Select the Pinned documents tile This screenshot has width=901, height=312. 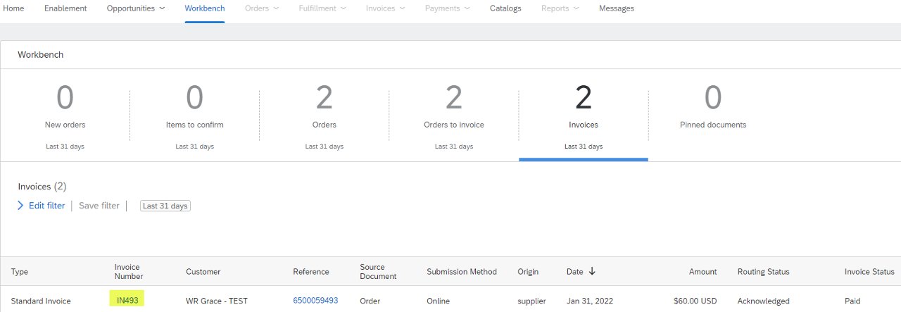[712, 116]
